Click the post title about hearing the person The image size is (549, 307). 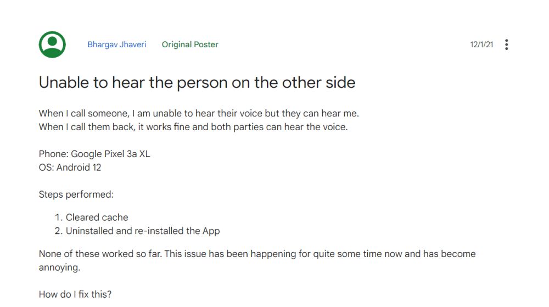pyautogui.click(x=197, y=83)
